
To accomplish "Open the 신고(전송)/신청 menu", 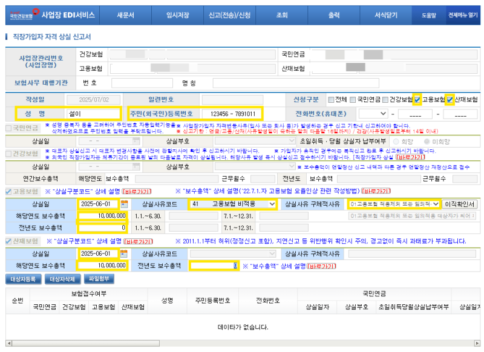I will click(230, 15).
